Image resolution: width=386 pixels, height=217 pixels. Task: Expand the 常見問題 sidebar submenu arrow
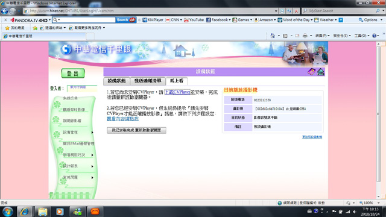(92, 178)
